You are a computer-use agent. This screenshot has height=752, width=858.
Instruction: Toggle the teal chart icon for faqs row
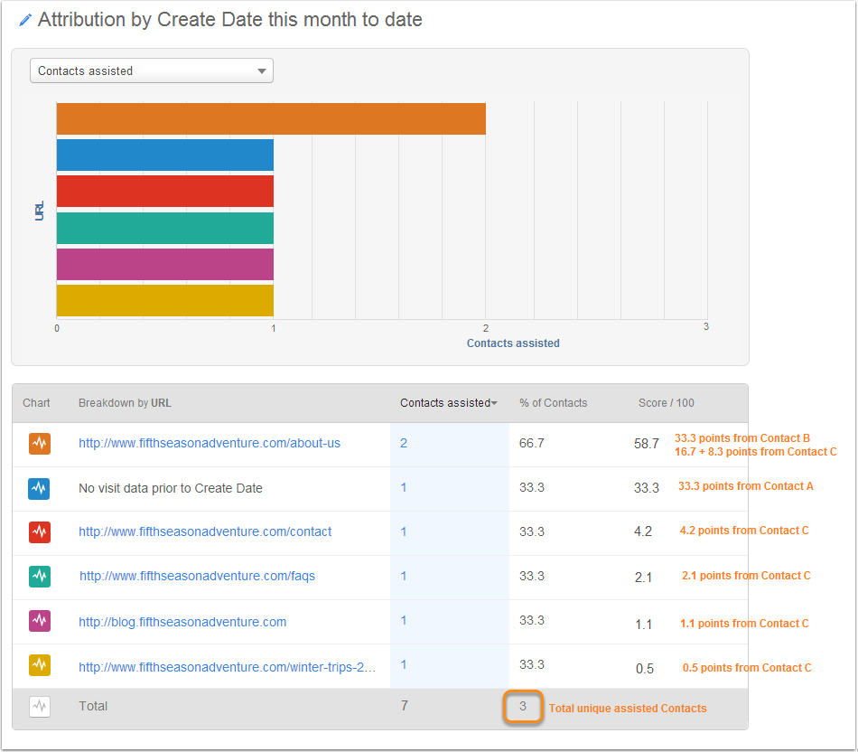40,576
